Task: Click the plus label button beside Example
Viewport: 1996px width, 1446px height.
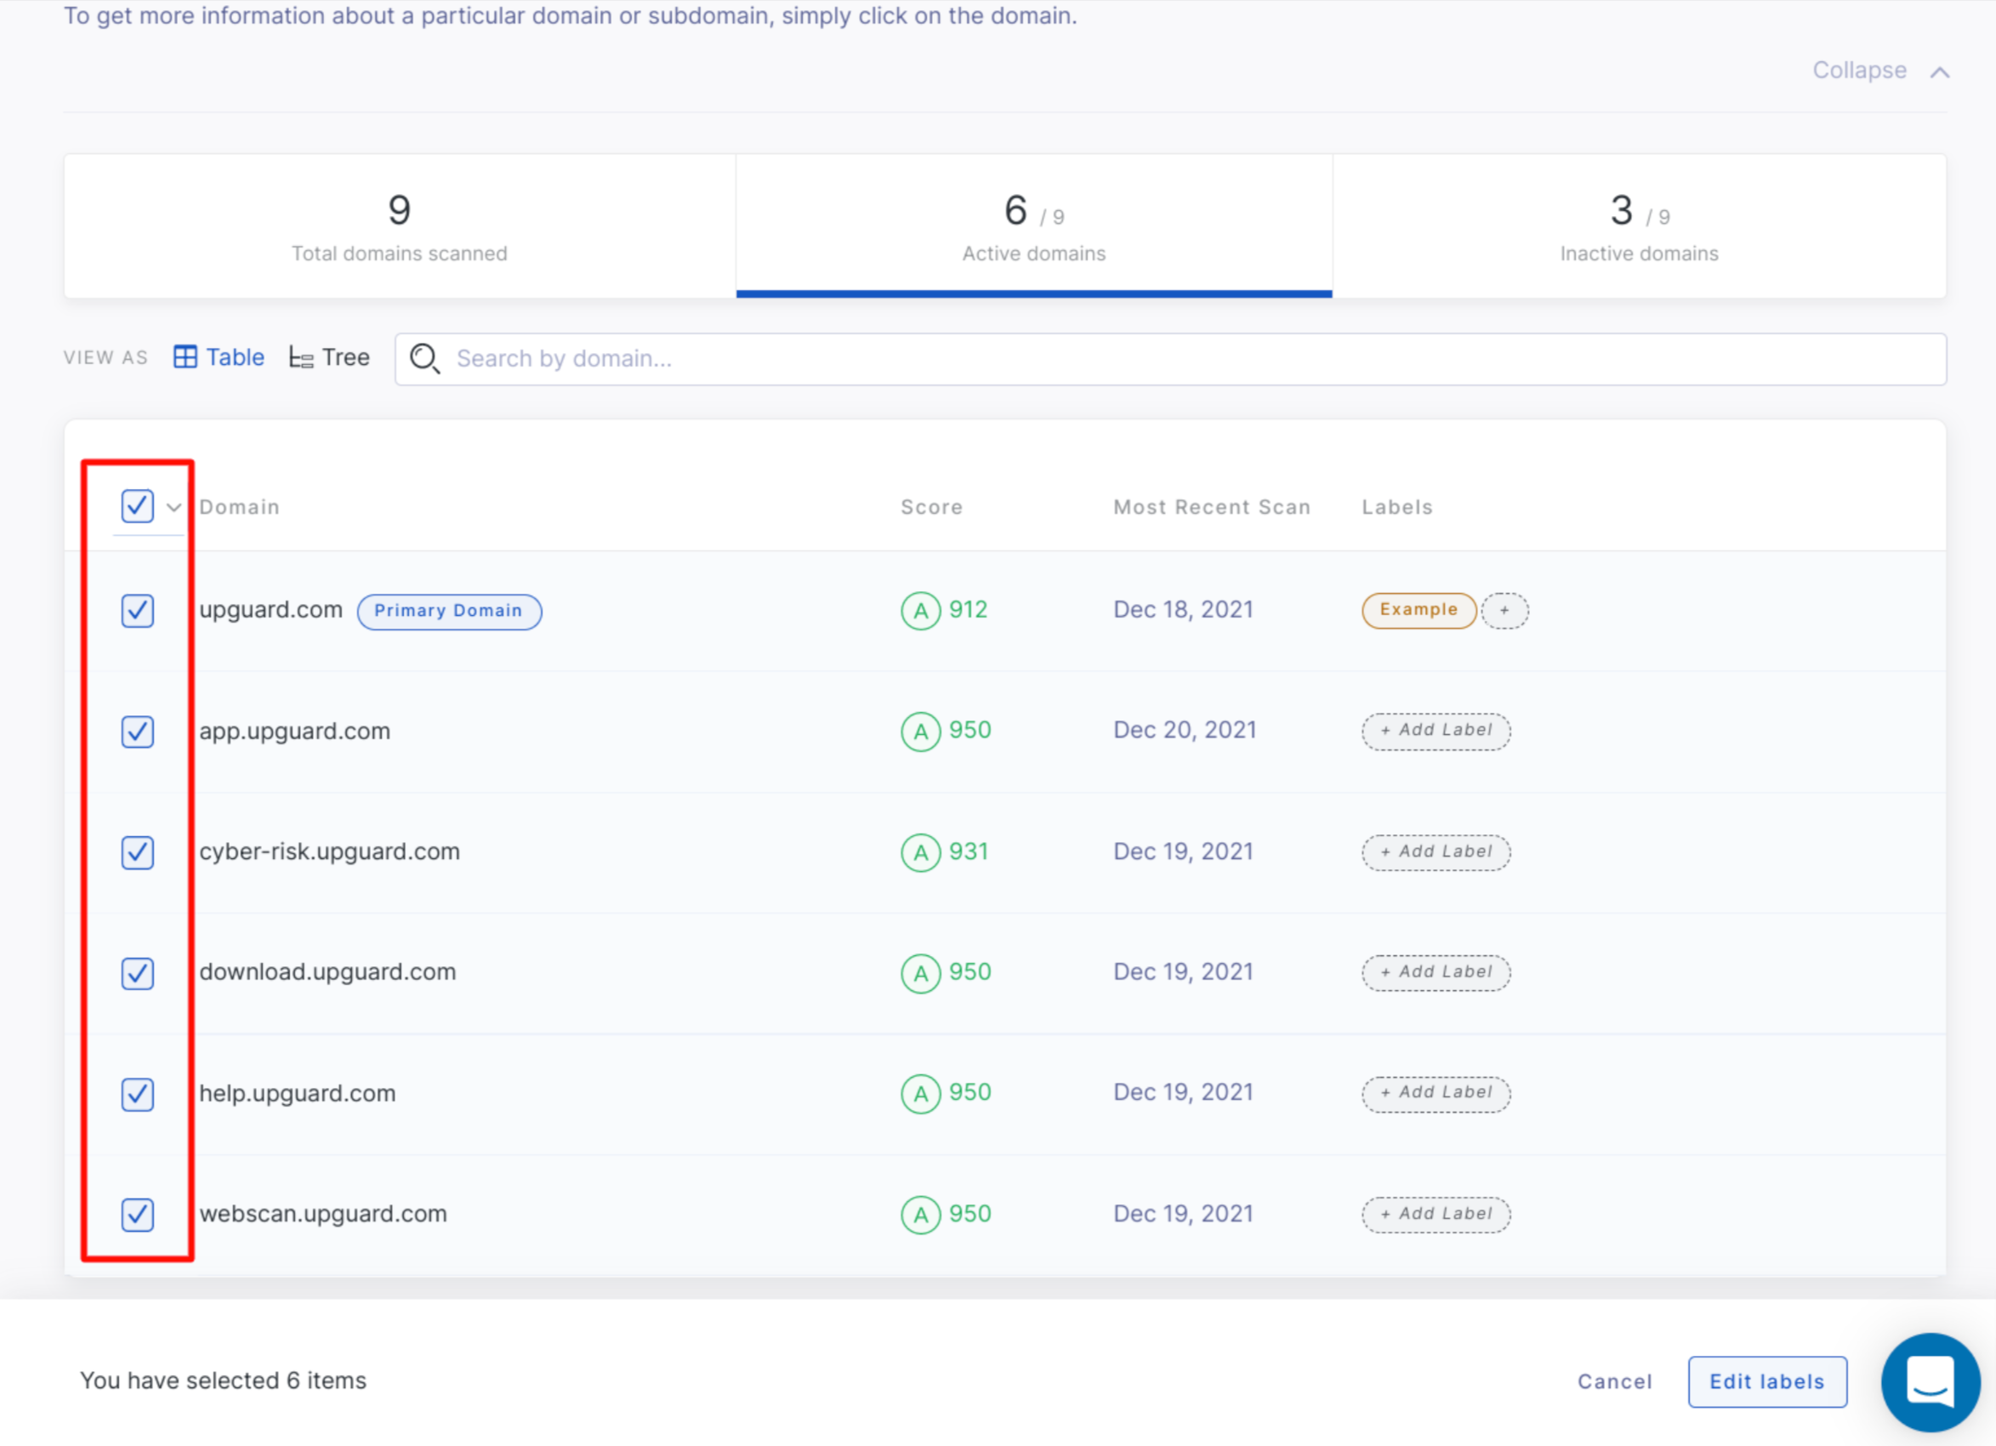Action: [1504, 611]
